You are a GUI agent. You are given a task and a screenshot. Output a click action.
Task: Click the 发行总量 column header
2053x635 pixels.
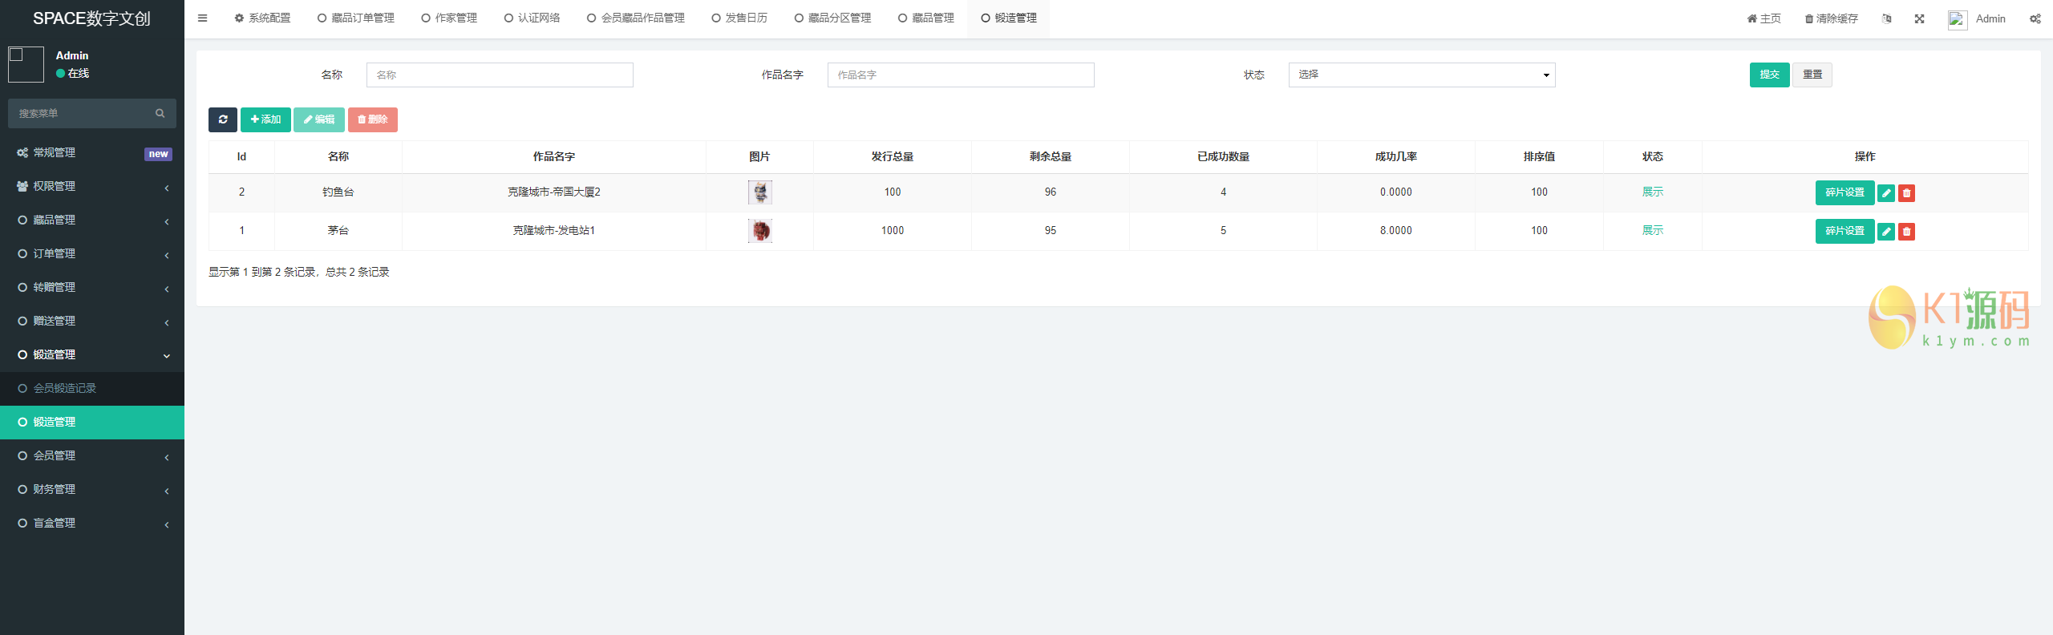893,156
